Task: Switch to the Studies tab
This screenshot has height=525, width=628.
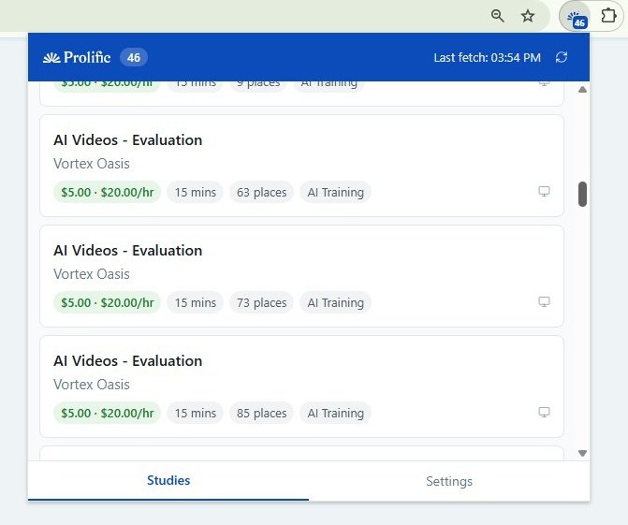Action: (x=168, y=481)
